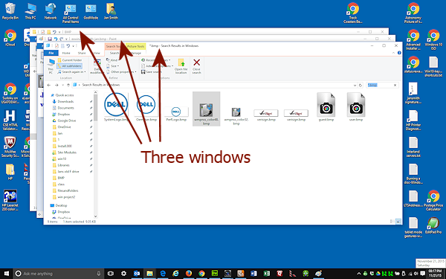This screenshot has width=446, height=279.
Task: Select PerfLogo.bmp thumbnail
Action: pyautogui.click(x=176, y=114)
